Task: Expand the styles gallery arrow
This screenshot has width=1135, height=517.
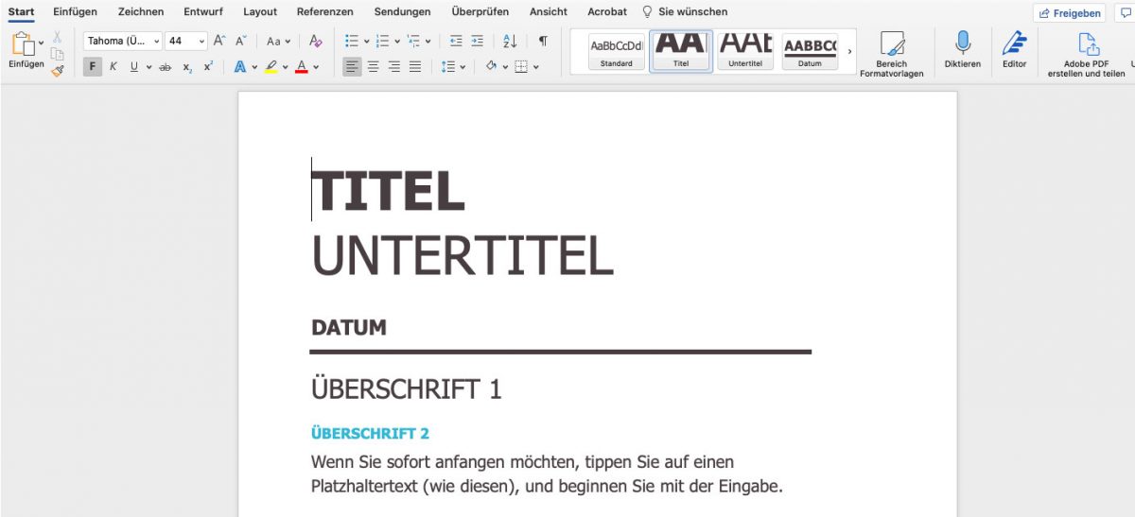Action: click(848, 51)
